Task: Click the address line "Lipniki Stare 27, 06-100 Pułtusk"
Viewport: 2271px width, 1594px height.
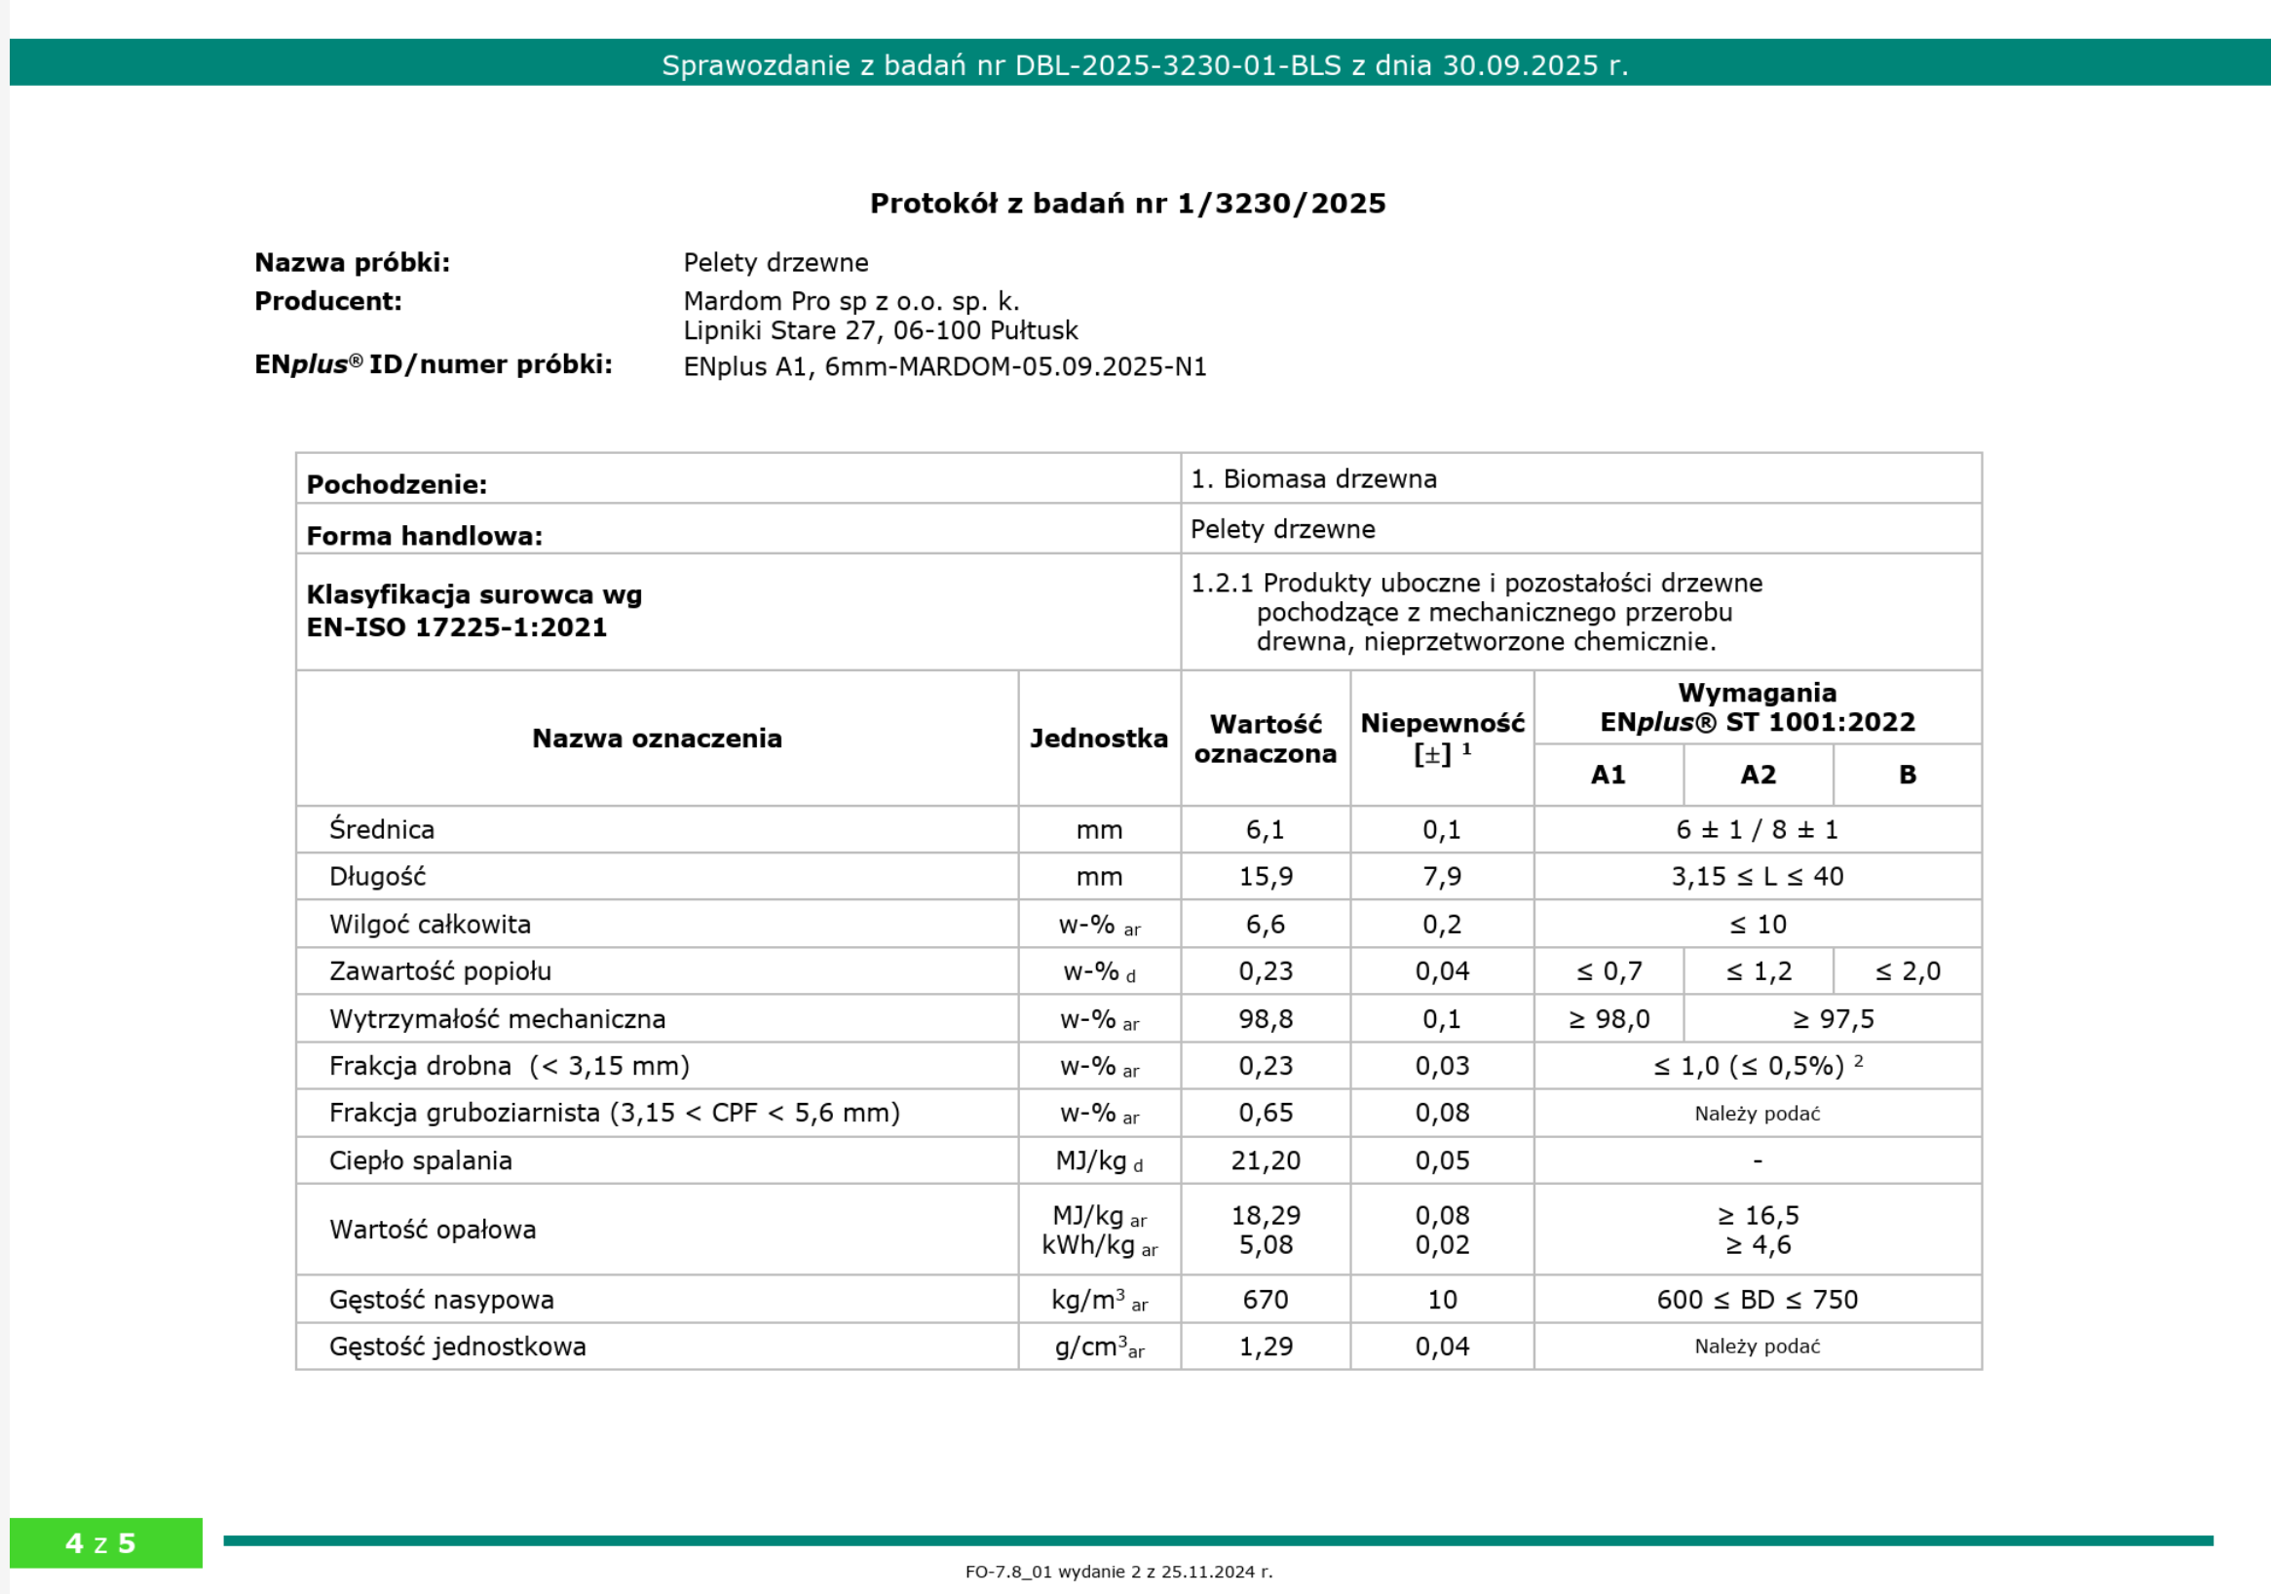Action: pos(880,330)
